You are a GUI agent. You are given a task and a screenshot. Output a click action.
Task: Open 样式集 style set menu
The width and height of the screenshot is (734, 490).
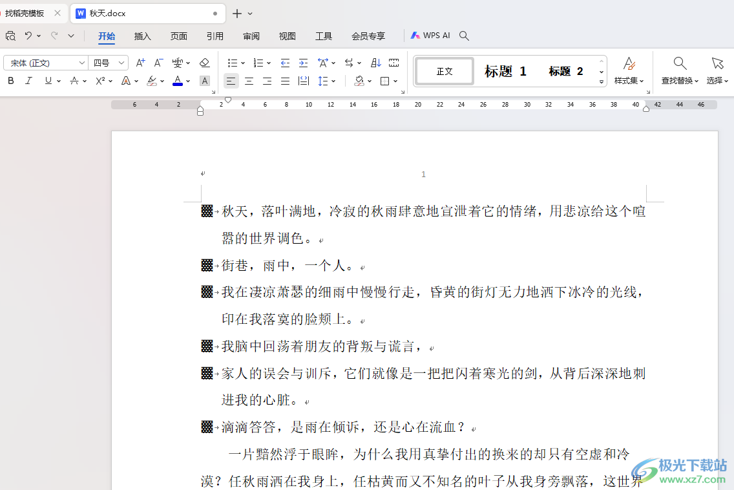(629, 70)
